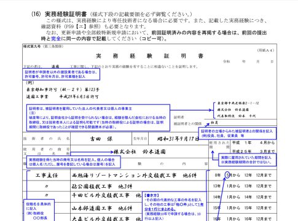The width and height of the screenshot is (298, 221).
Task: Select the 東京都知事許可 第123号 permit line
Action: pyautogui.click(x=63, y=90)
